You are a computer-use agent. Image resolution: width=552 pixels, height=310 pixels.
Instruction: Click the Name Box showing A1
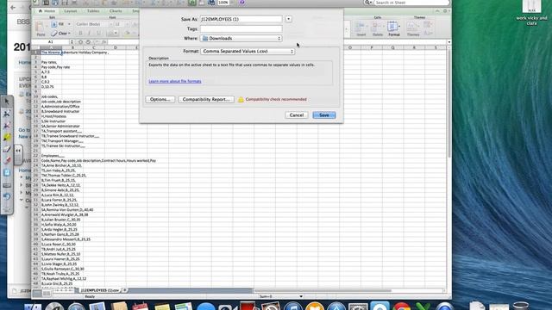(51, 42)
